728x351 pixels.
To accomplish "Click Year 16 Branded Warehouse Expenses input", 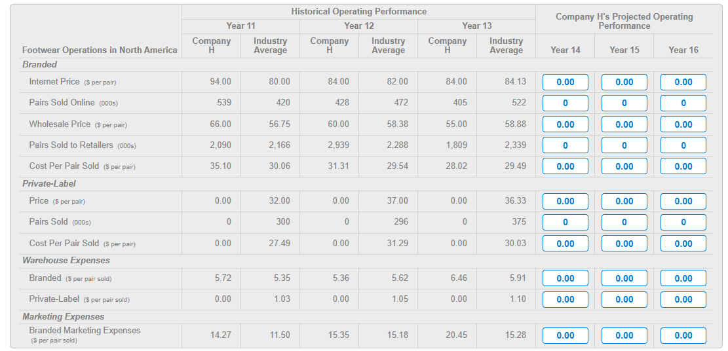I will [683, 278].
